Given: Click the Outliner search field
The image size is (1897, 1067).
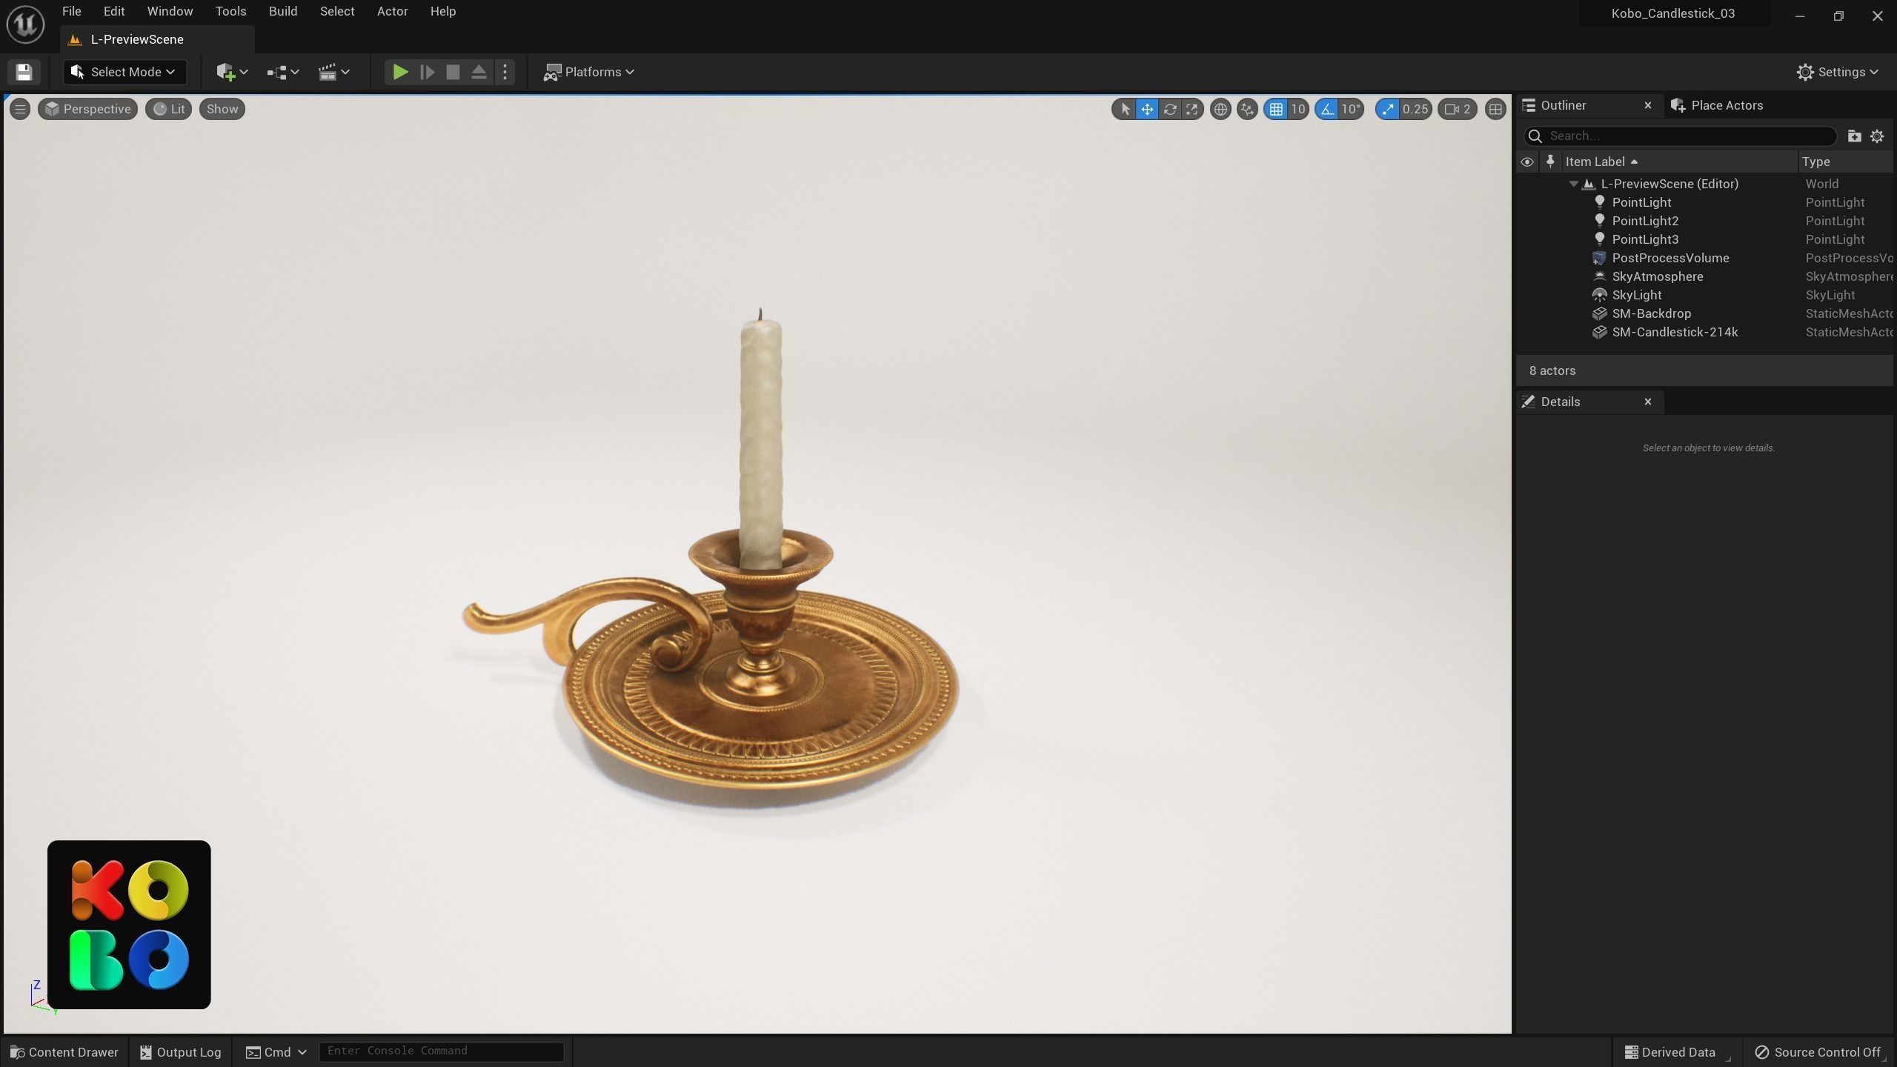Looking at the screenshot, I should pyautogui.click(x=1680, y=136).
